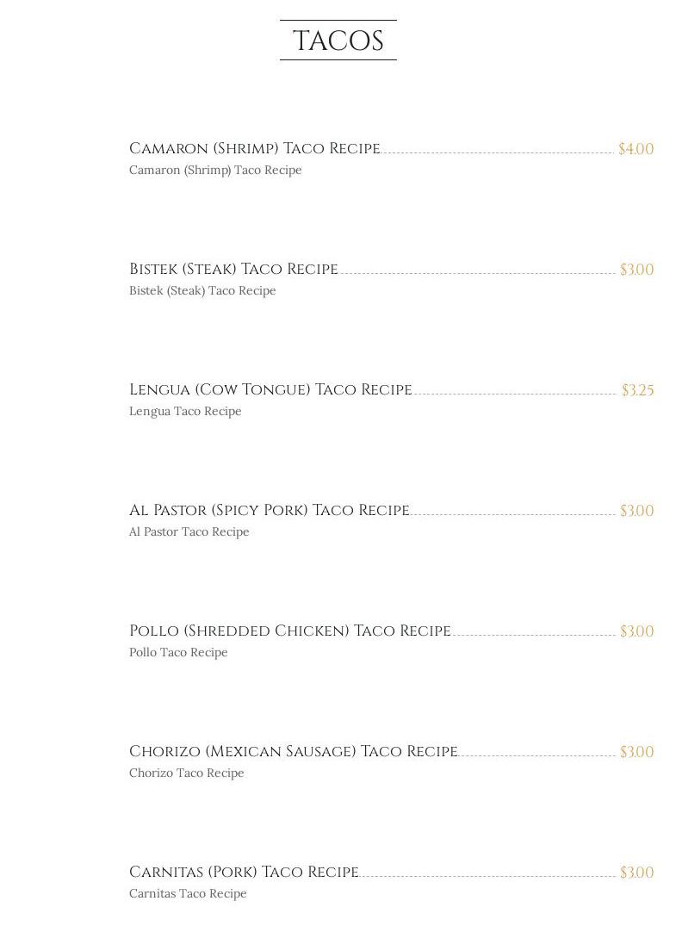Select the Camaron (Shrimp) Taco Recipe description text

click(x=215, y=171)
